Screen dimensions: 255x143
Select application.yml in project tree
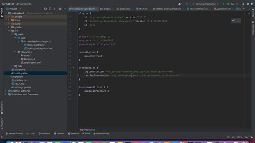pyautogui.click(x=32, y=63)
